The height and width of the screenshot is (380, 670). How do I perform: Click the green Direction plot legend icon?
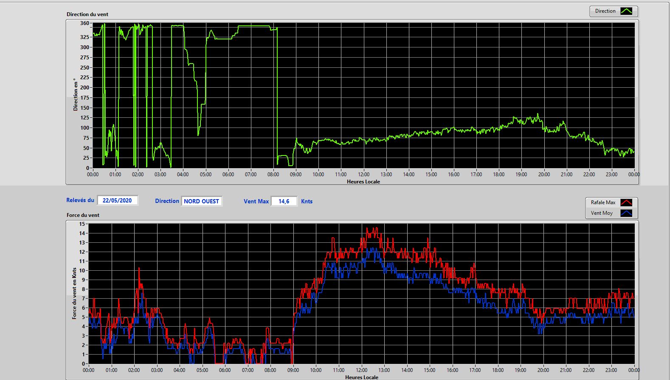point(626,11)
